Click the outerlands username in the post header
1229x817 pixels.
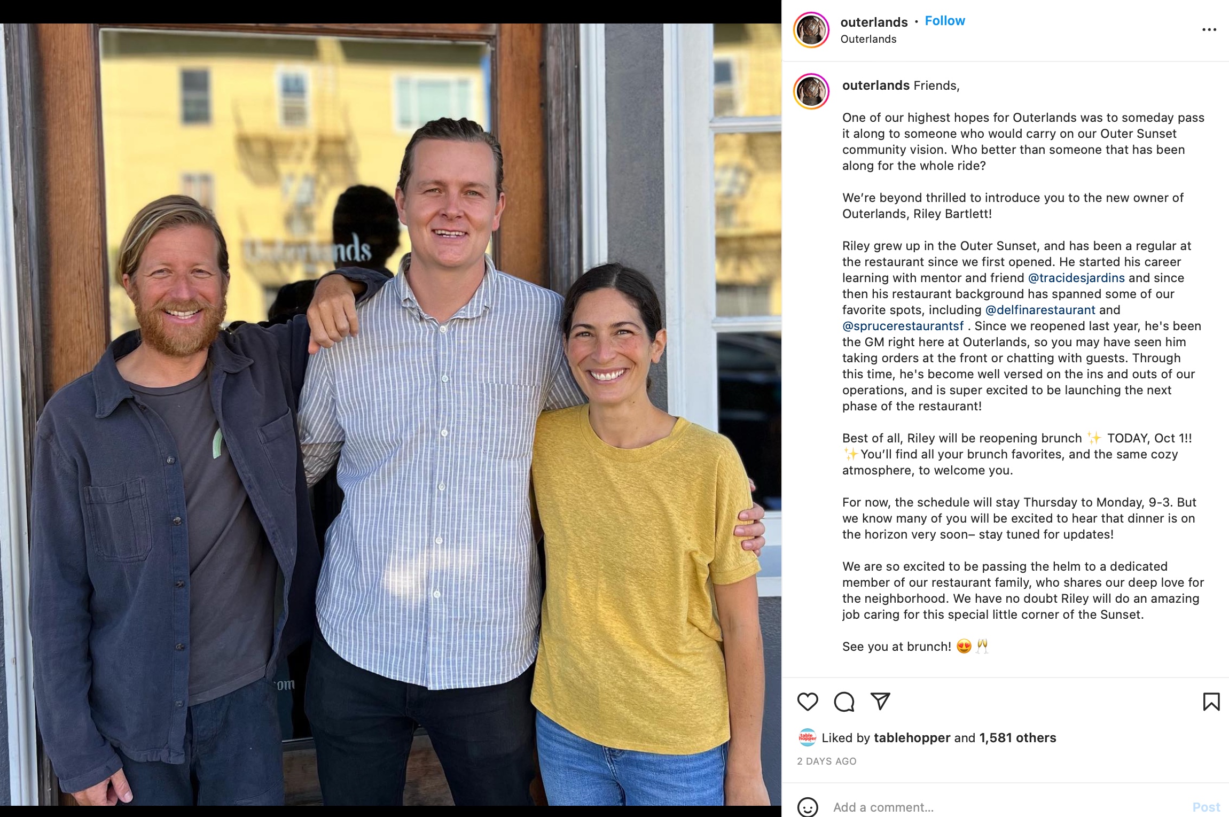point(874,22)
